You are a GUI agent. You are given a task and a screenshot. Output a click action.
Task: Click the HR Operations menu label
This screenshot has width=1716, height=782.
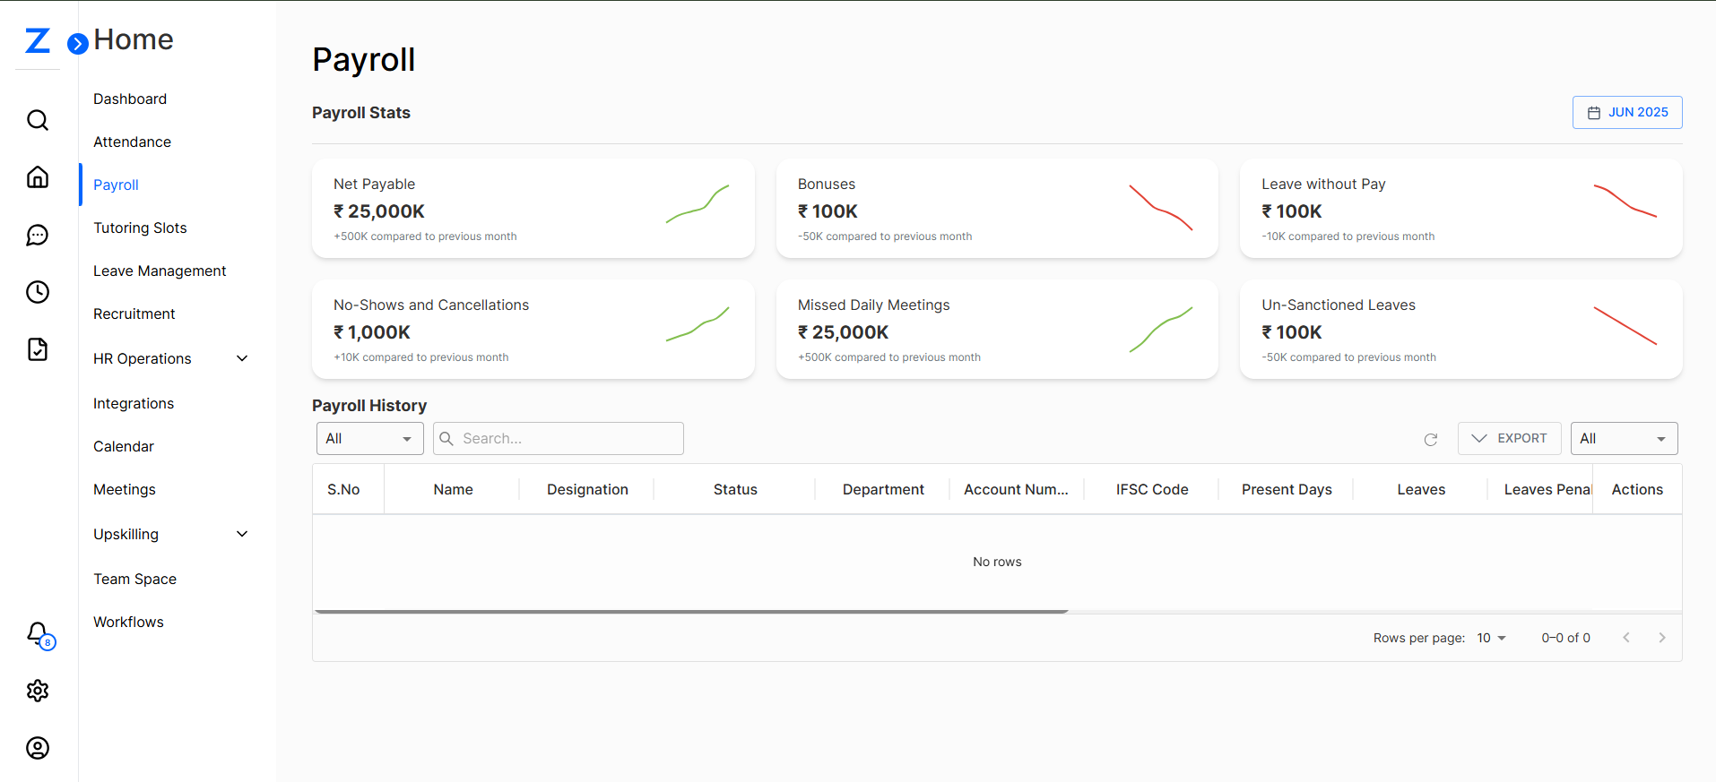coord(143,358)
